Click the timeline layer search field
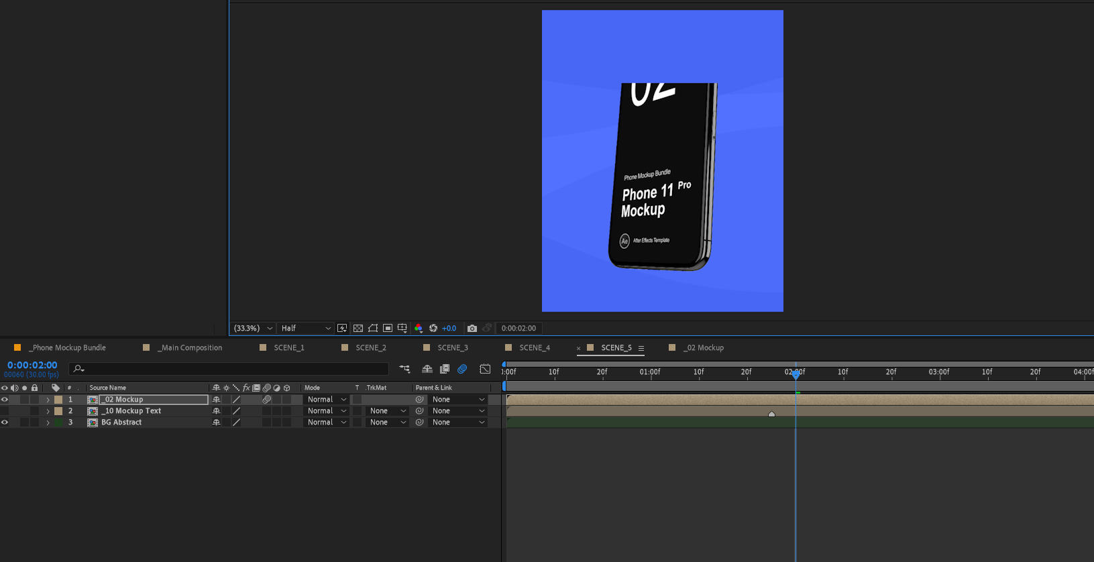The height and width of the screenshot is (562, 1094). click(x=229, y=369)
